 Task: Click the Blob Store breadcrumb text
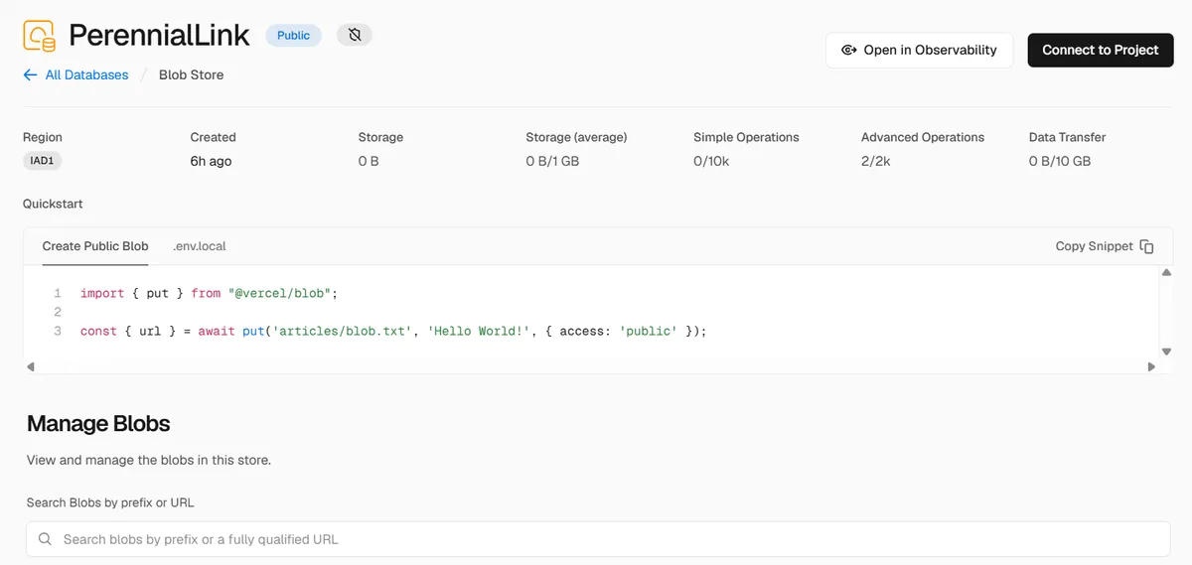191,74
